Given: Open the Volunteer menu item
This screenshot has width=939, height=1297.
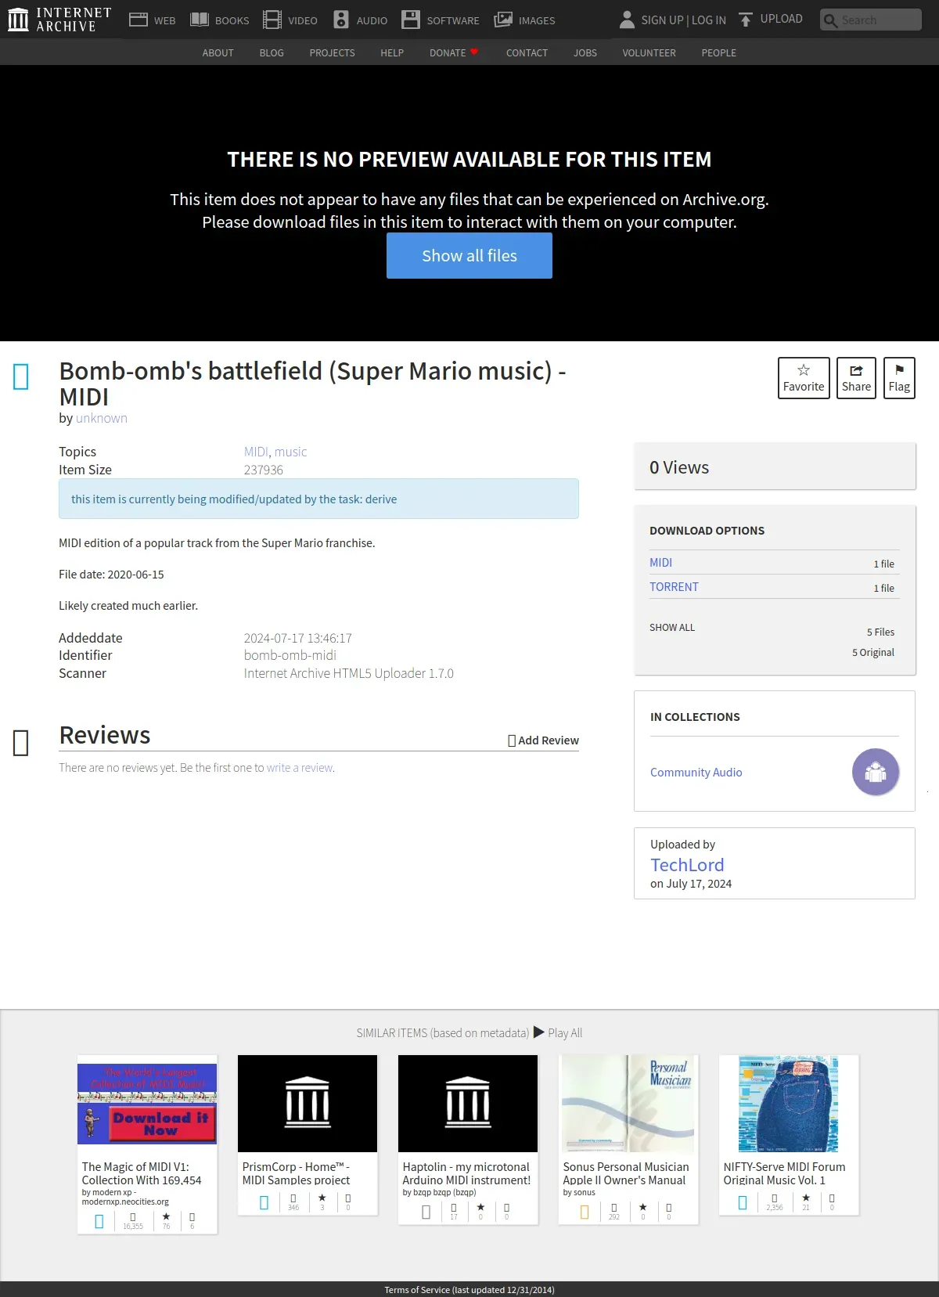Looking at the screenshot, I should click(x=649, y=52).
